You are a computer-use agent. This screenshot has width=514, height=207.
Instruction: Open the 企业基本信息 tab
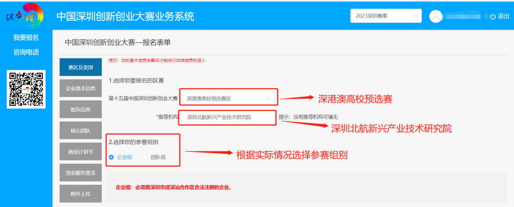tap(80, 88)
